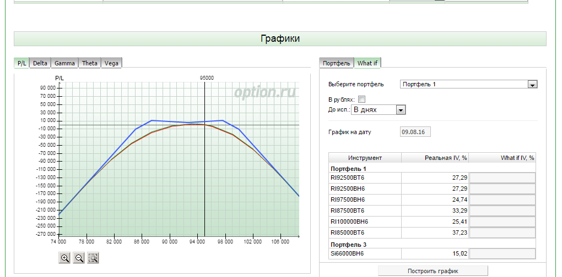This screenshot has width=562, height=277.
Task: Click What if IV field for RI92500BT6
Action: coord(502,178)
